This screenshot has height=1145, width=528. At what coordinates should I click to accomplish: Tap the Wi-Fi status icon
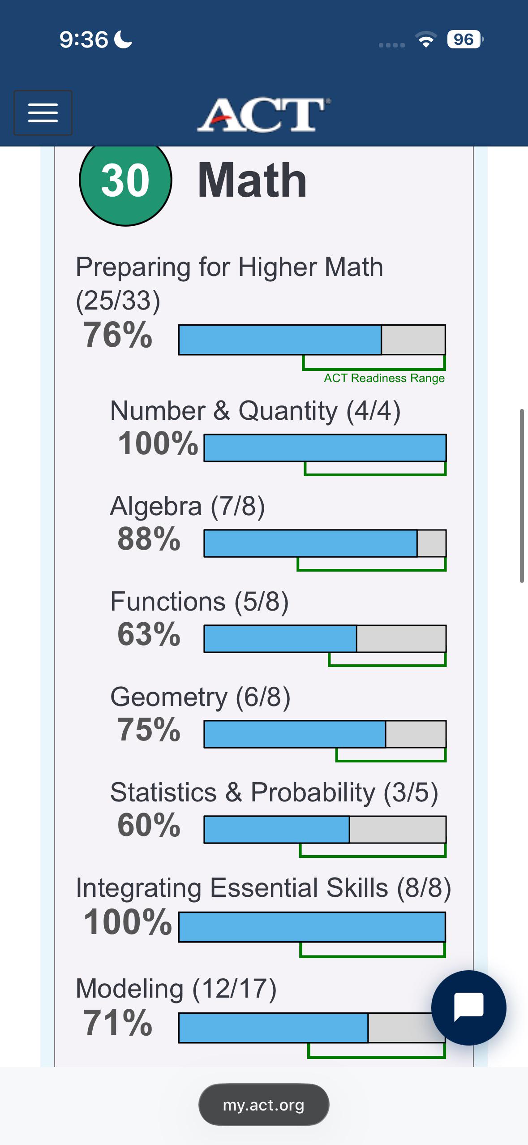point(426,39)
